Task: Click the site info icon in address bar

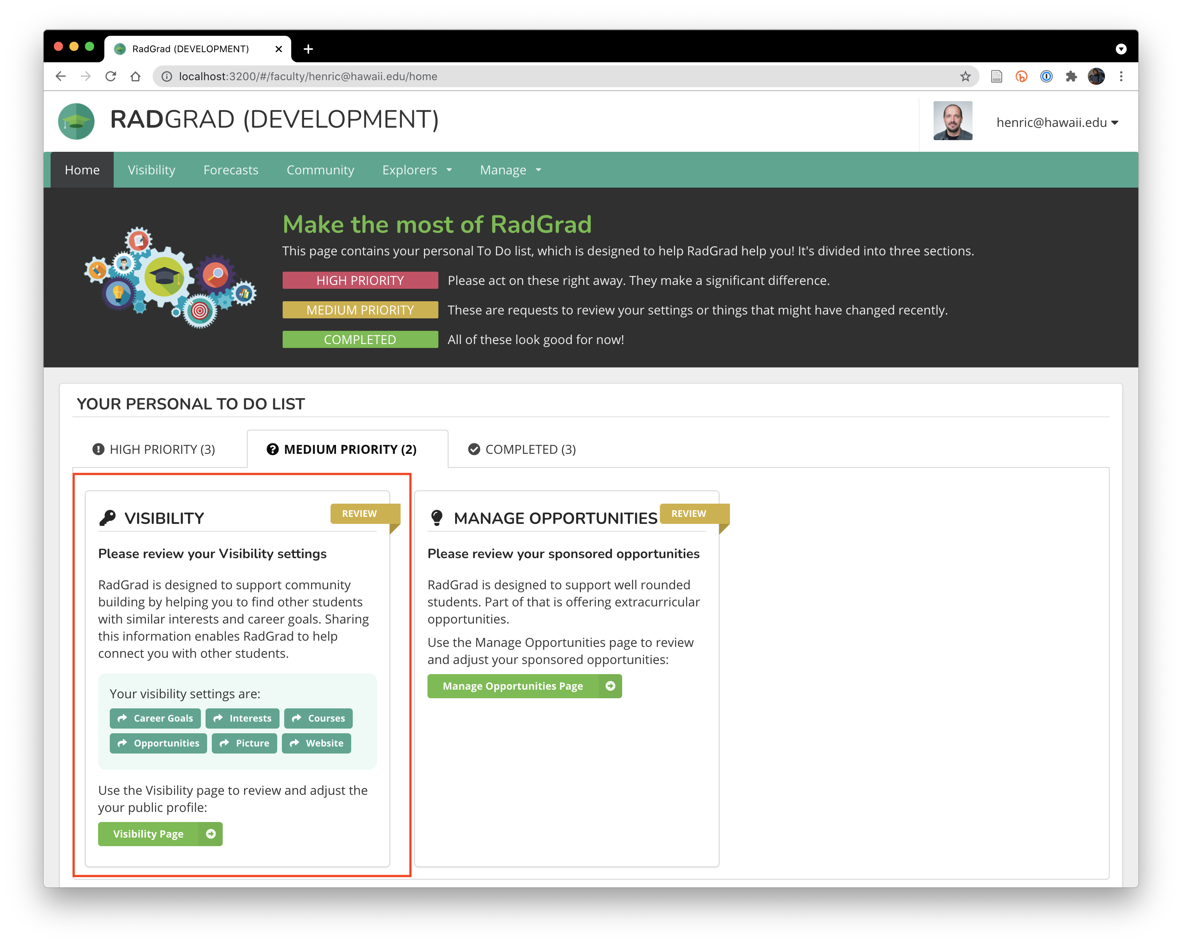Action: [x=167, y=76]
